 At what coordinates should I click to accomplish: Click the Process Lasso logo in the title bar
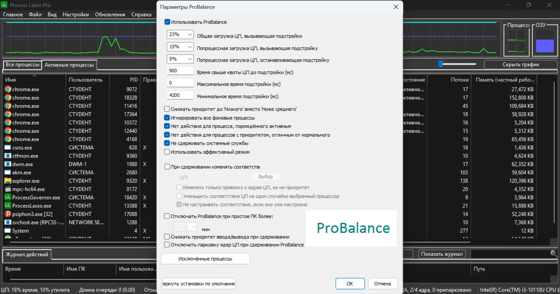click(4, 5)
